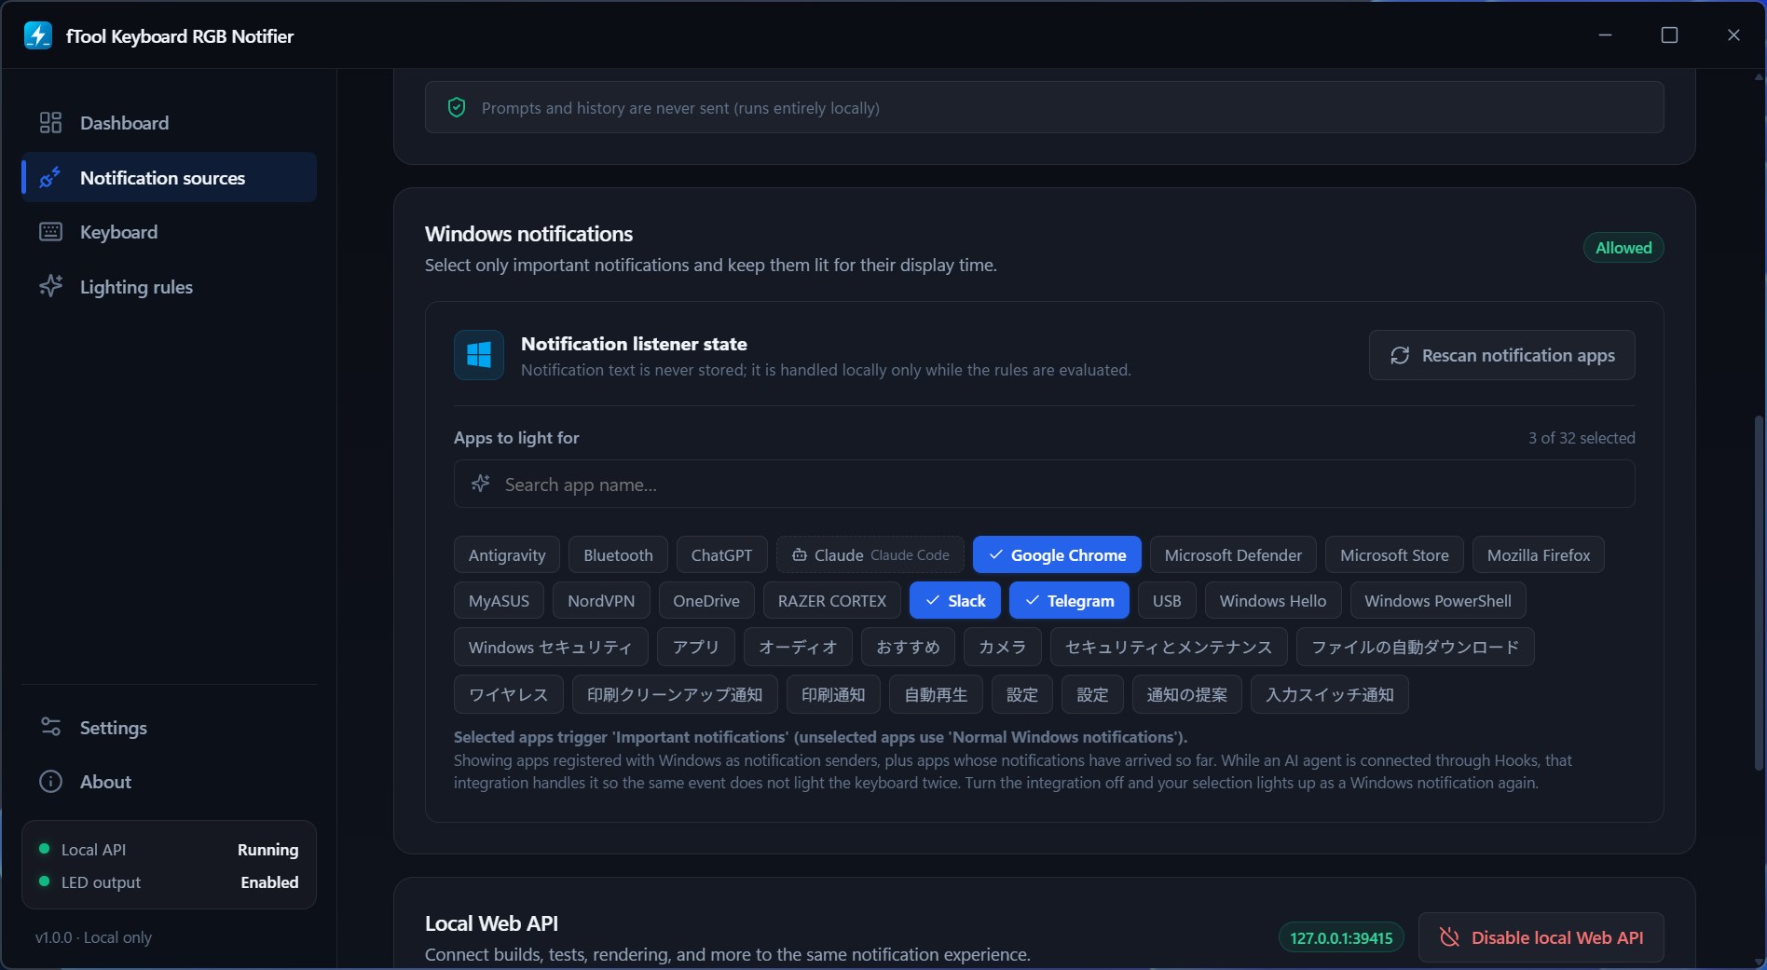
Task: Go to the Keyboard section
Action: coord(169,232)
